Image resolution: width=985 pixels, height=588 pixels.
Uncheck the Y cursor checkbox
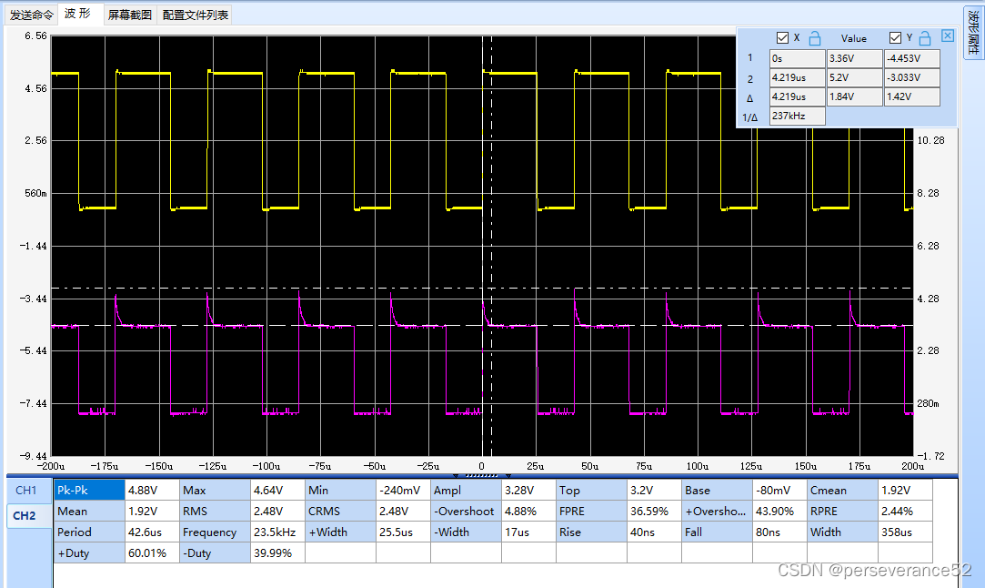pos(895,38)
